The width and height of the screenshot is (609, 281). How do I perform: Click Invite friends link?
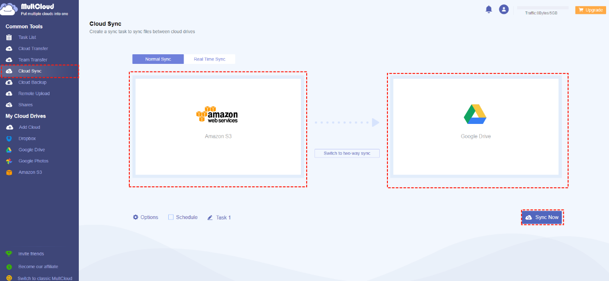tap(31, 254)
